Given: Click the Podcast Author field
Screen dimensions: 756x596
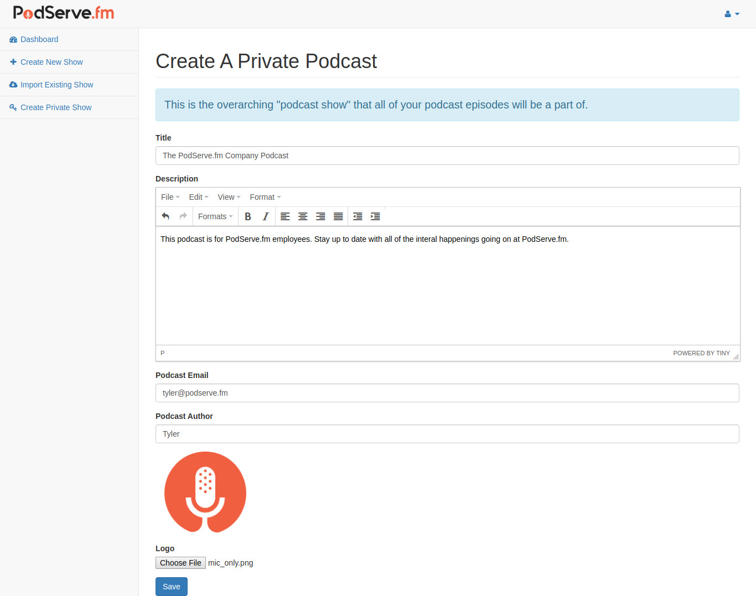Looking at the screenshot, I should 447,434.
